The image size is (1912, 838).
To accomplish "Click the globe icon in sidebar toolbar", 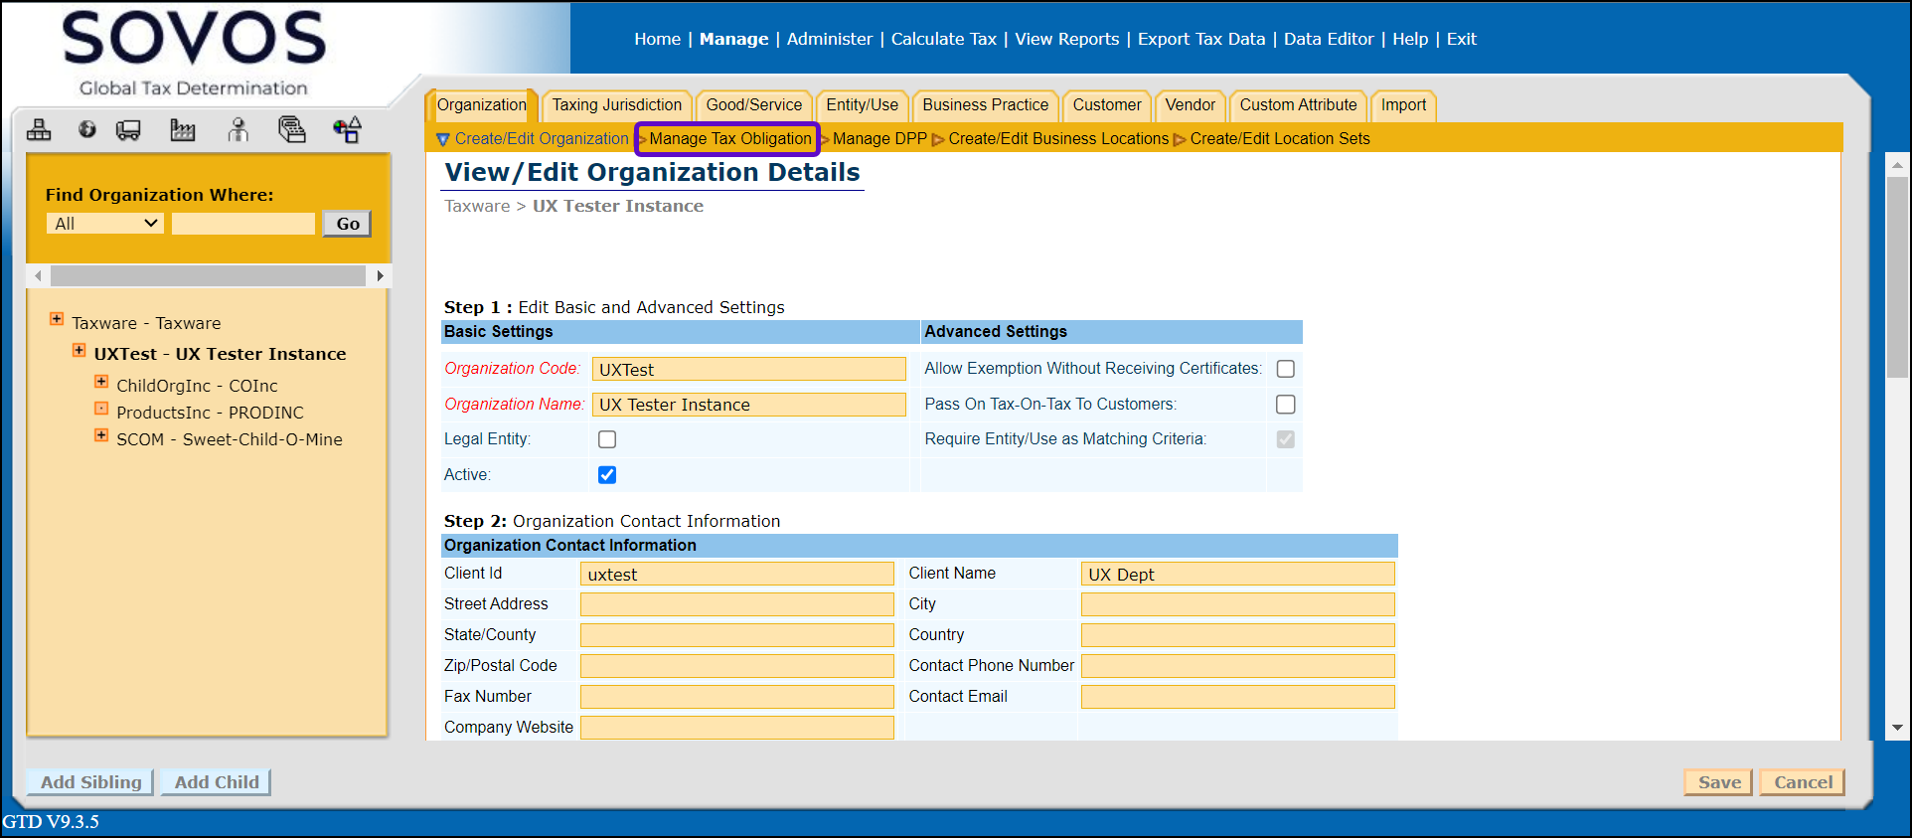I will (87, 130).
